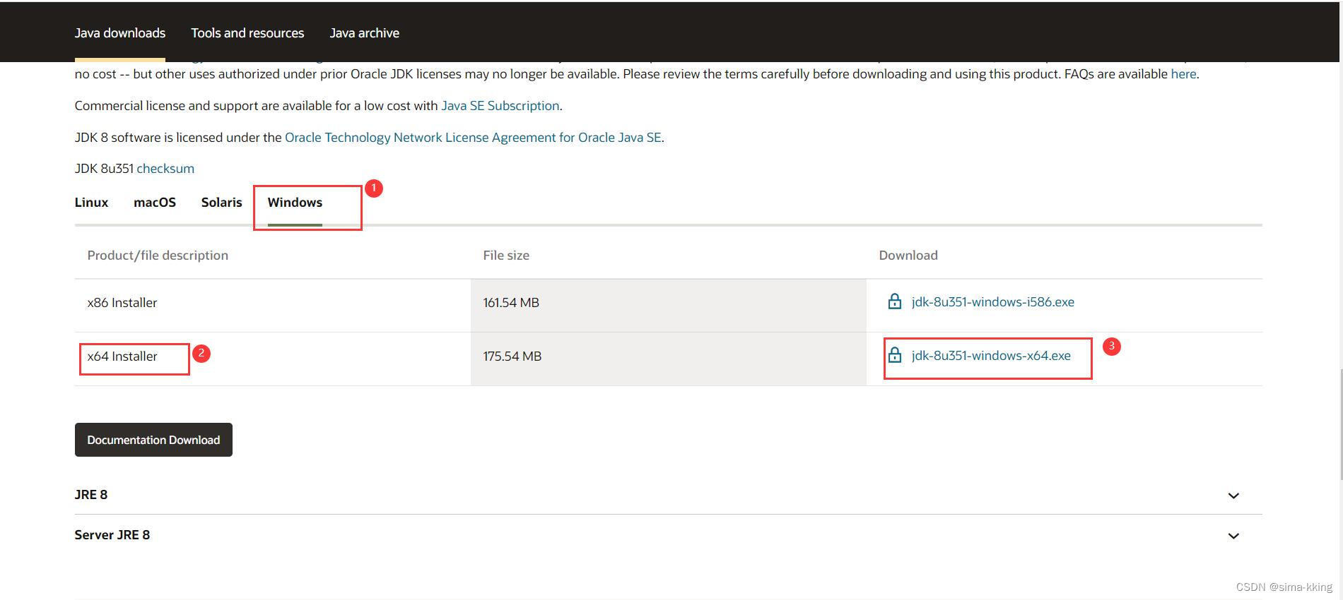Click the Server JRE 8 heading

(112, 535)
